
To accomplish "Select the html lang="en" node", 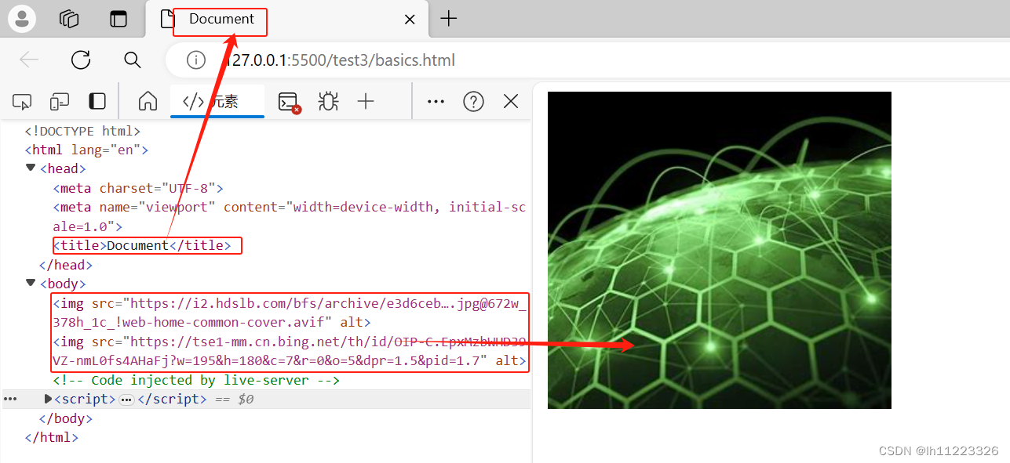I will click(x=86, y=150).
